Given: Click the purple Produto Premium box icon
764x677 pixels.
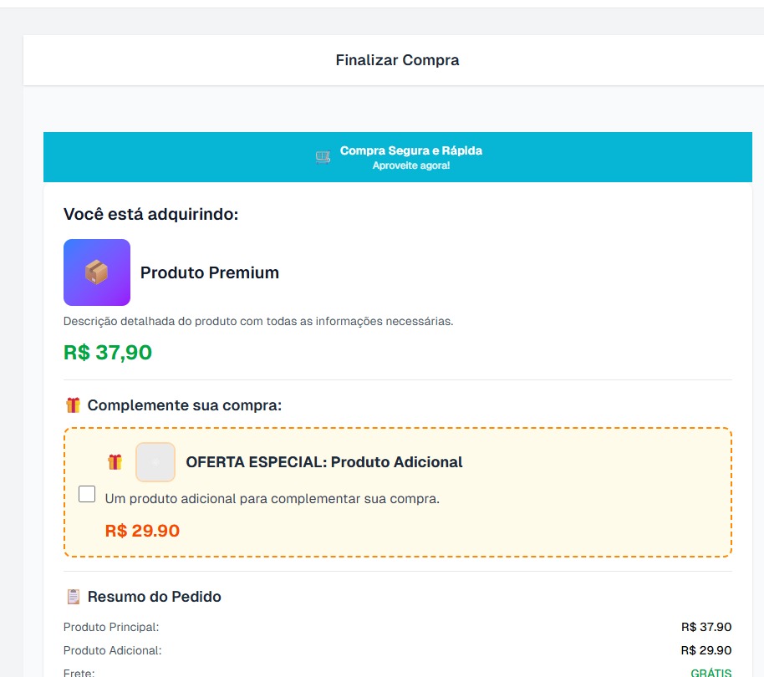Looking at the screenshot, I should pyautogui.click(x=97, y=272).
